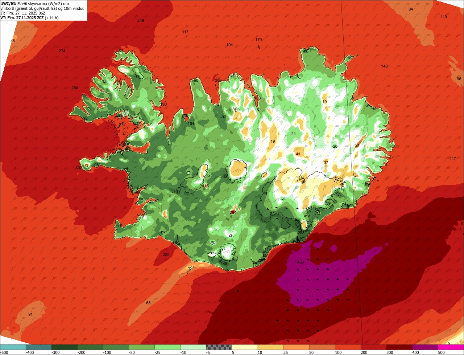Image resolution: width=464 pixels, height=355 pixels.
Task: Click the 249 flux value over the ocean
Action: pyautogui.click(x=141, y=20)
